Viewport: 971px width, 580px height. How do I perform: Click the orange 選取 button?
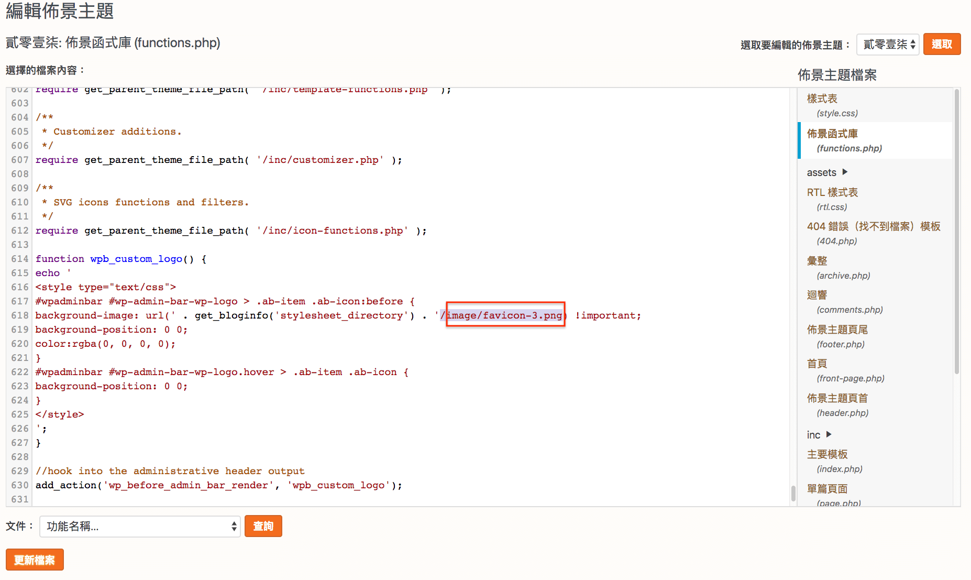tap(941, 44)
